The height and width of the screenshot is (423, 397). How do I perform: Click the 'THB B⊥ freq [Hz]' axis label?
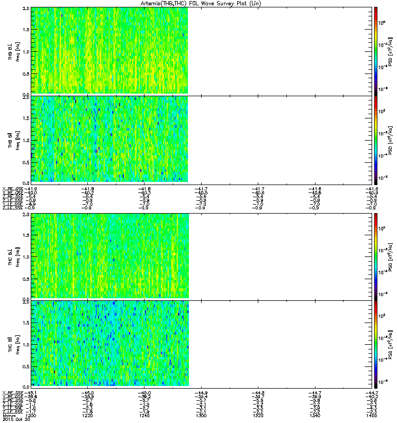pyautogui.click(x=14, y=51)
